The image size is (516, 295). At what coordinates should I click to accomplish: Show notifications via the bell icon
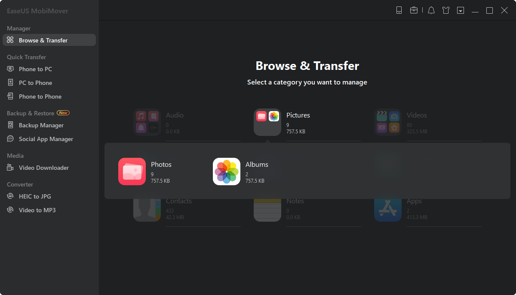coord(431,10)
